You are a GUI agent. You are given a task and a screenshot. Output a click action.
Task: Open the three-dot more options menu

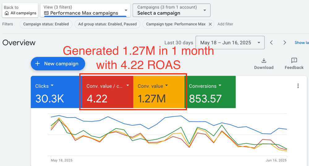298,86
